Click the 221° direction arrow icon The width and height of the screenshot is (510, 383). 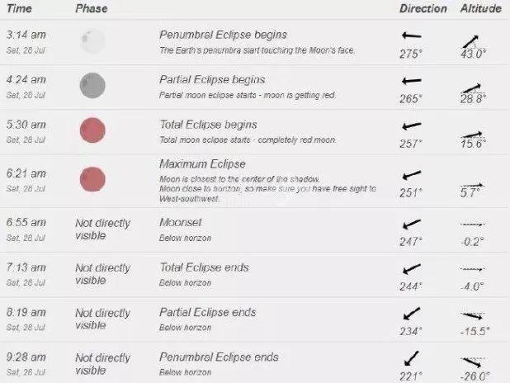coord(412,358)
